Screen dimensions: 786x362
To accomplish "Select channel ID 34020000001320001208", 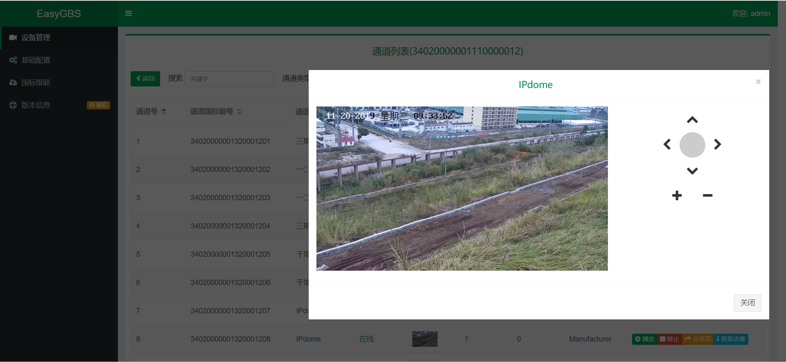I will coord(230,339).
